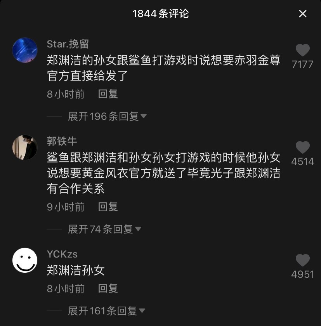
Task: Reply to Star.挽留's comment
Action: [108, 94]
